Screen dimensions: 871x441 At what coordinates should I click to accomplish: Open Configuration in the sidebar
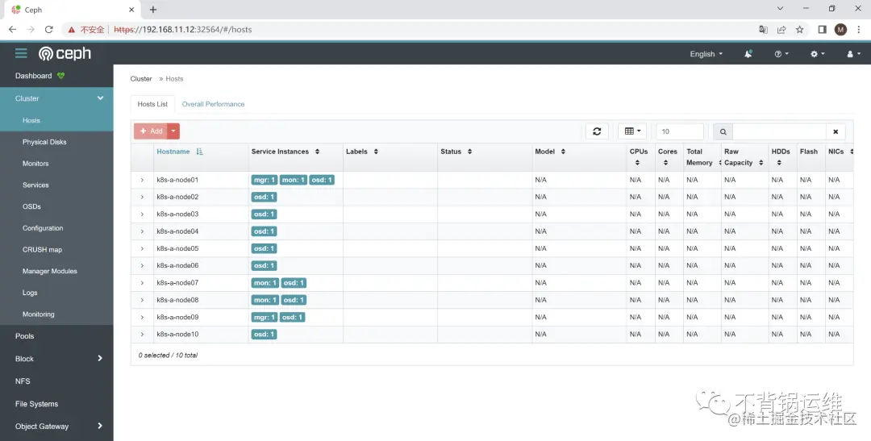coord(43,228)
